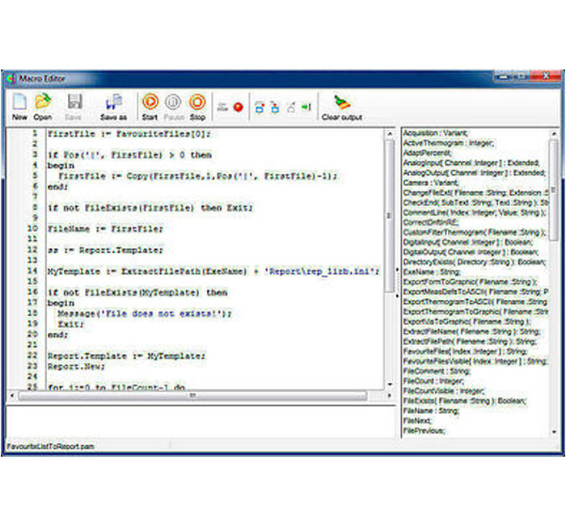
Task: Click the code editor horizontal scrollbar
Action: point(194,395)
